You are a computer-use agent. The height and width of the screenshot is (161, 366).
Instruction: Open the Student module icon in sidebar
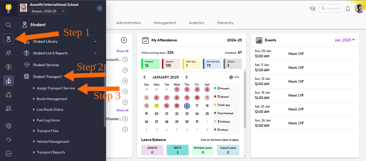9,39
